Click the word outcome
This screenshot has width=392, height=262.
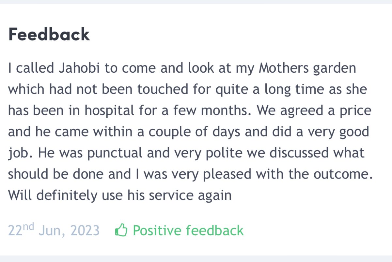(x=343, y=174)
